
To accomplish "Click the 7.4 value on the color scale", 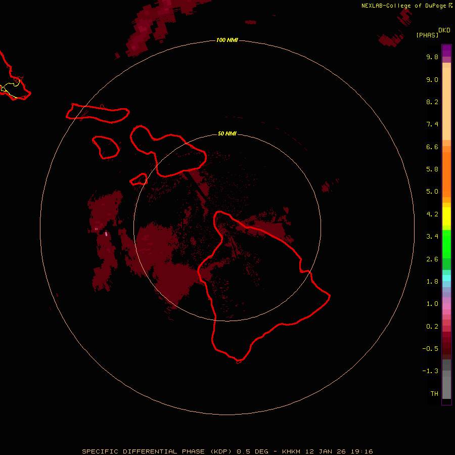I will pyautogui.click(x=432, y=124).
